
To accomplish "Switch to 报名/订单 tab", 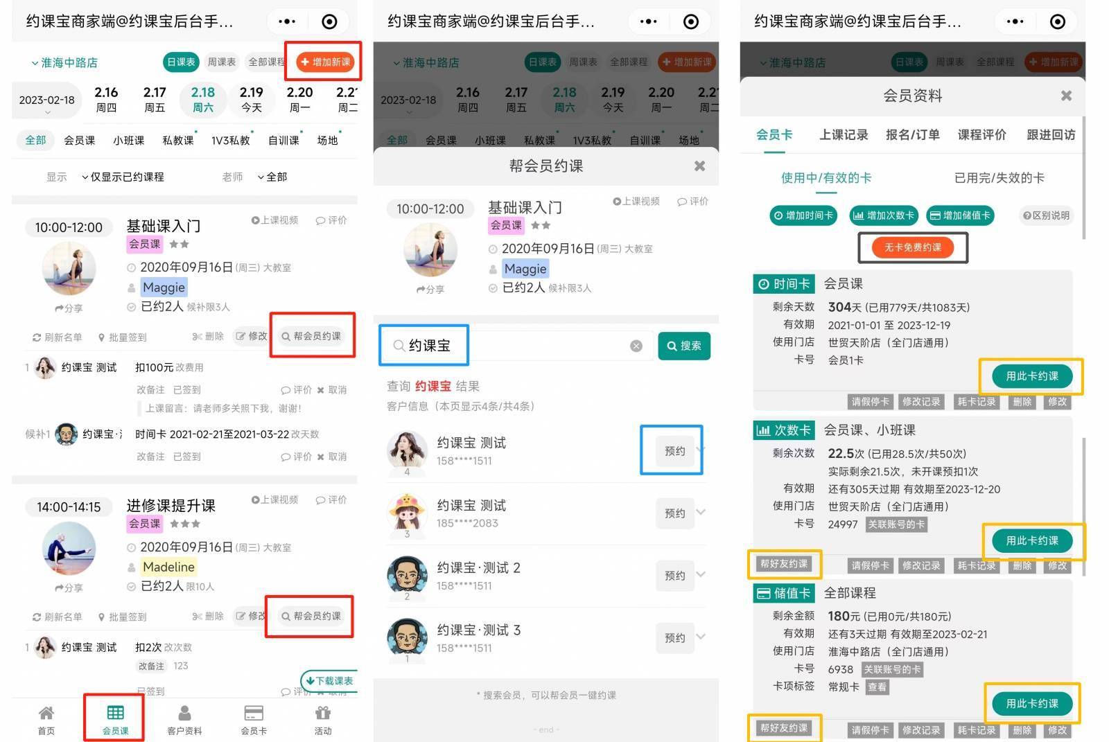I will [912, 135].
